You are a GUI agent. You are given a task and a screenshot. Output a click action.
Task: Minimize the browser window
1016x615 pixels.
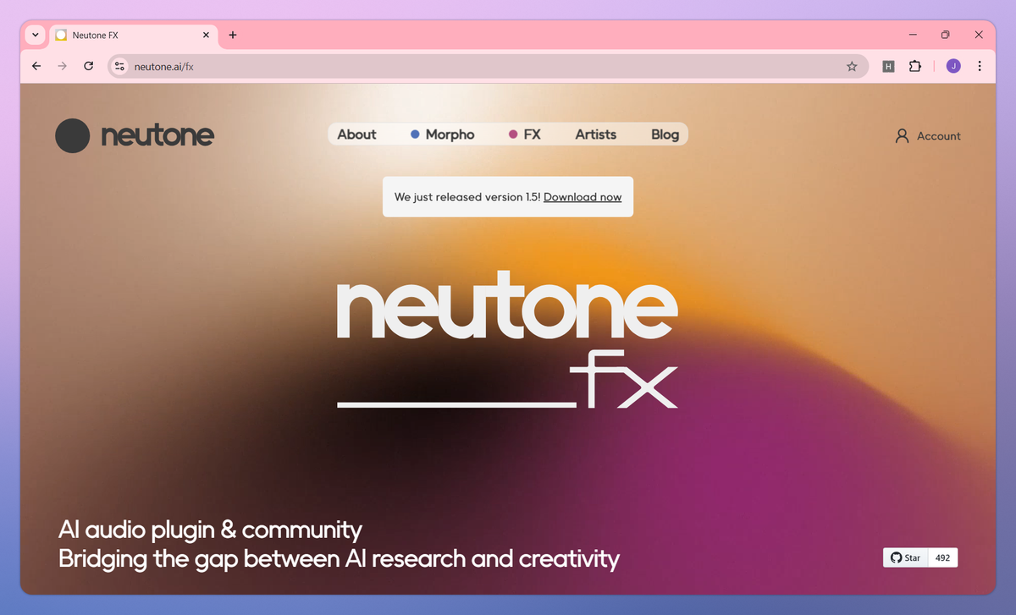click(x=914, y=35)
